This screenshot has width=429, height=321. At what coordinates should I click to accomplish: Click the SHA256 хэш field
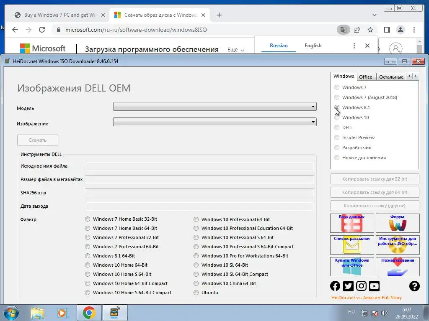coord(199,193)
